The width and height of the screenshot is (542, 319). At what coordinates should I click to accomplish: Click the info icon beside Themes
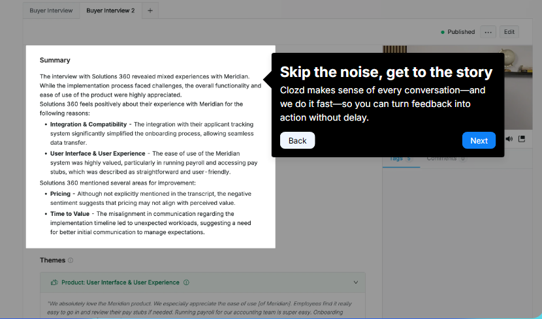(71, 260)
